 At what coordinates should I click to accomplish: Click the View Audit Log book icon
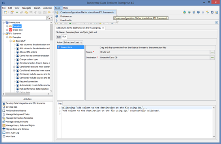point(4,133)
